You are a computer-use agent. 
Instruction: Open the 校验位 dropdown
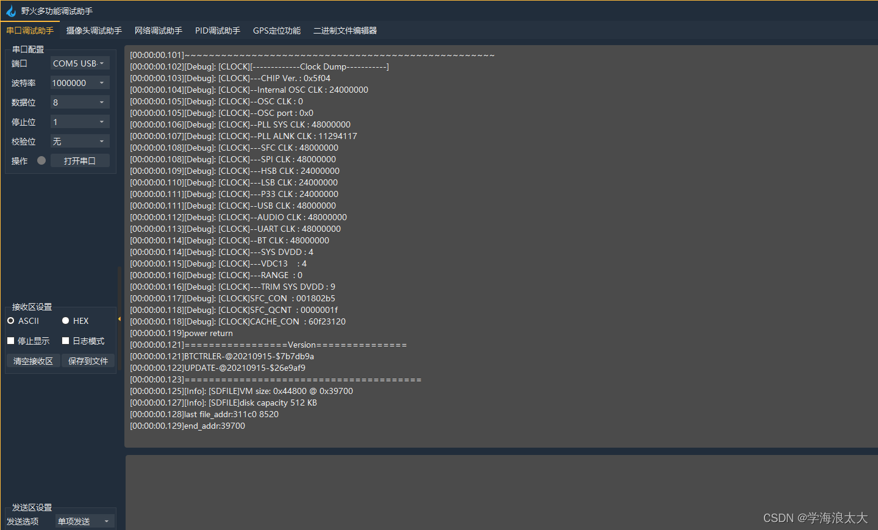[80, 141]
